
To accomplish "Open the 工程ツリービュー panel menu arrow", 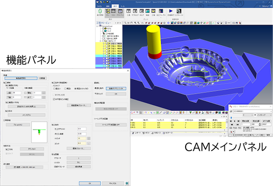I will [116, 23].
